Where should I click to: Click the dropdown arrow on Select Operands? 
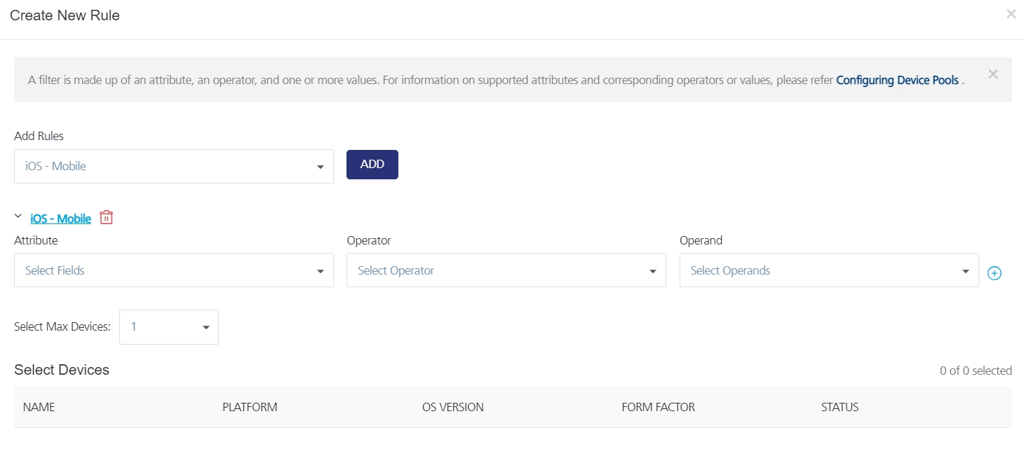point(966,270)
